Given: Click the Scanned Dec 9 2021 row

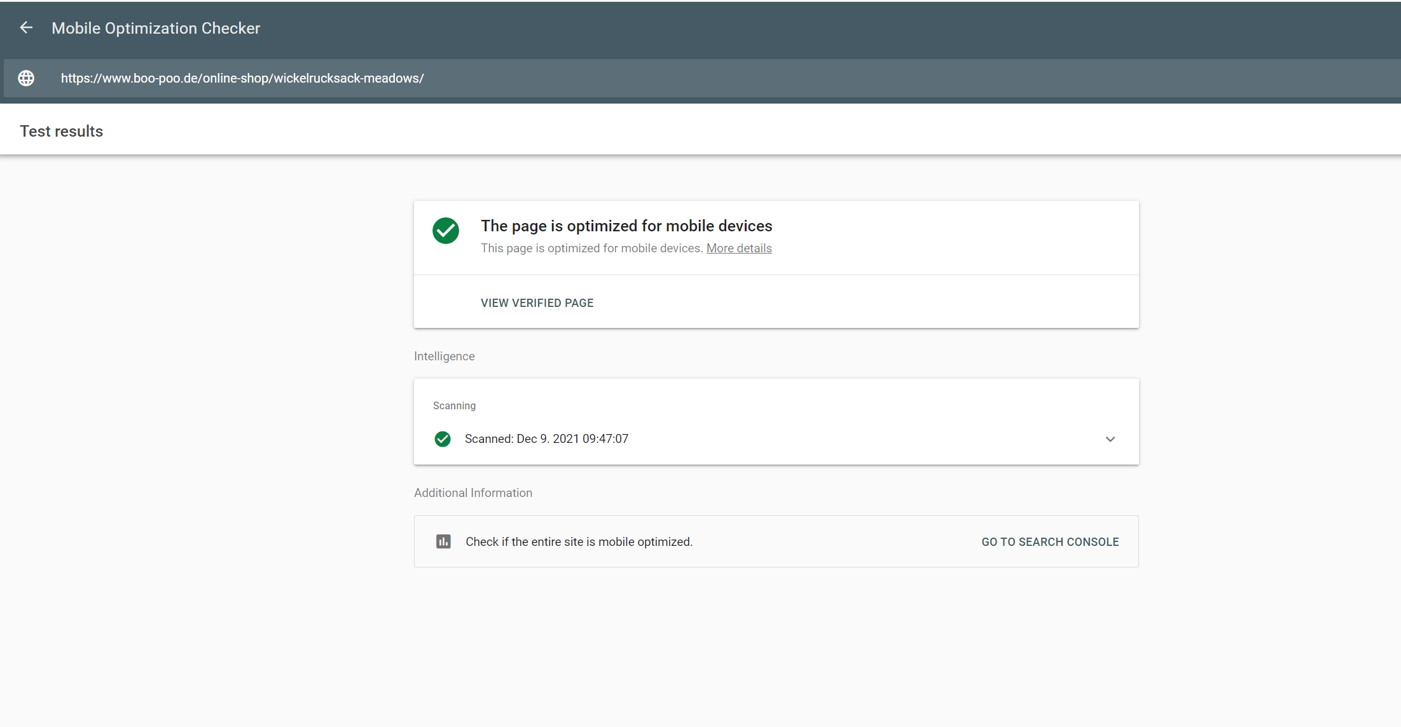Looking at the screenshot, I should click(x=546, y=439).
